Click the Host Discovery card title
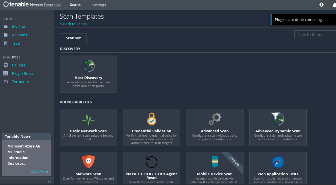 pyautogui.click(x=88, y=78)
